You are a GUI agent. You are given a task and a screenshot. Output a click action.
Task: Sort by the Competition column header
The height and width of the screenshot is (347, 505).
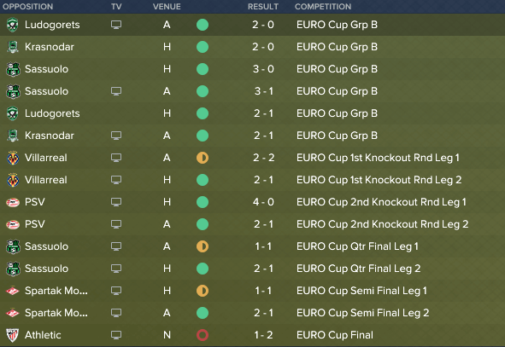[323, 7]
